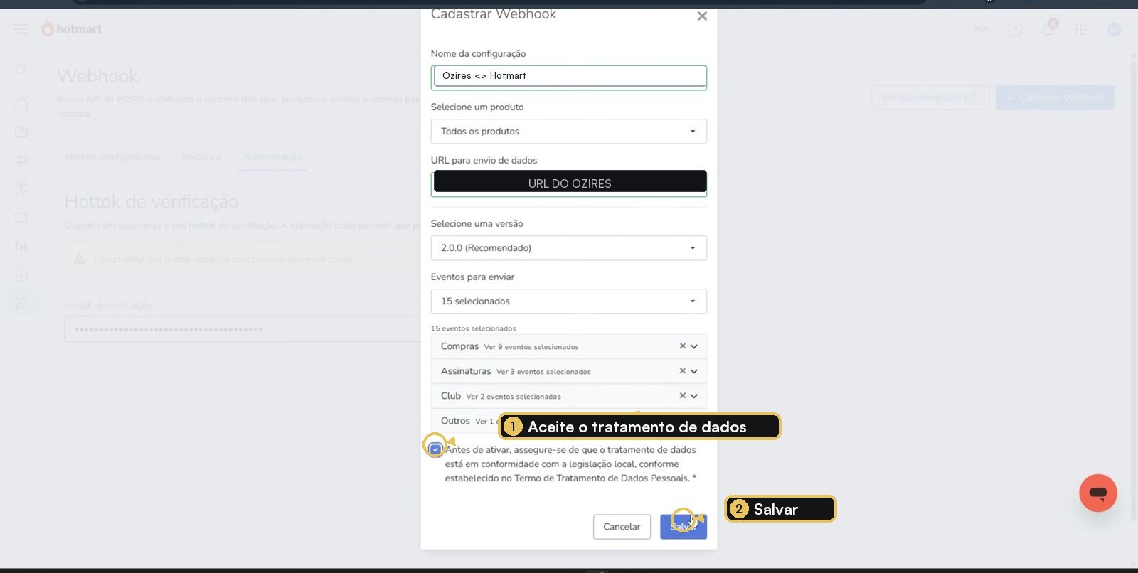Open the apps grid menu
This screenshot has height=573, width=1138.
[x=1081, y=29]
